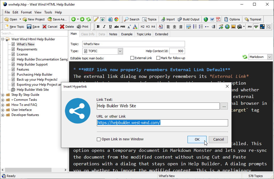Screen dimensions: 274x179
Task: Click the Word document export icon
Action: [x=212, y=19]
